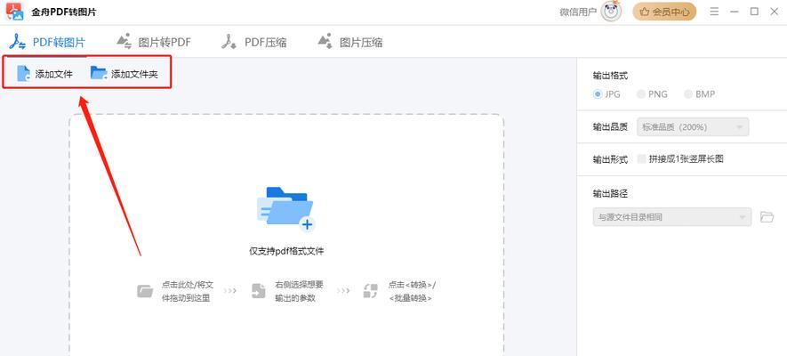Switch to the 图片转PDF tab
This screenshot has width=787, height=356.
[x=153, y=42]
